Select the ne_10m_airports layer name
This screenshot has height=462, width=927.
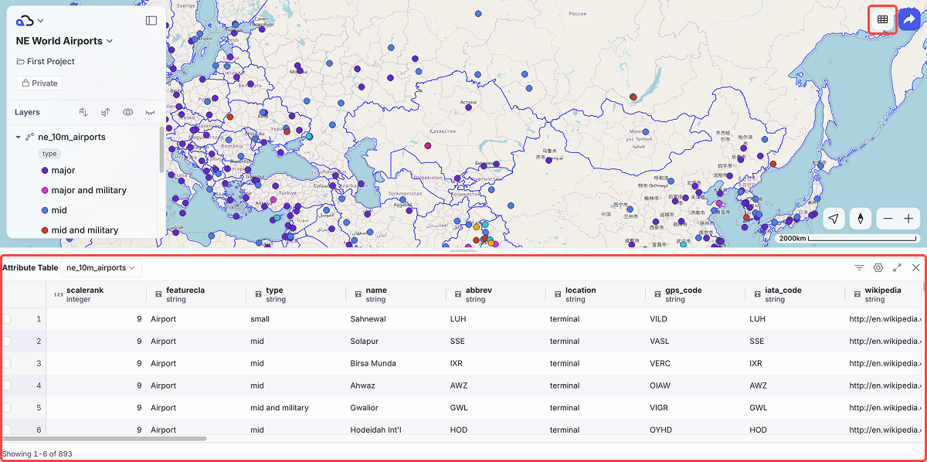click(x=72, y=137)
